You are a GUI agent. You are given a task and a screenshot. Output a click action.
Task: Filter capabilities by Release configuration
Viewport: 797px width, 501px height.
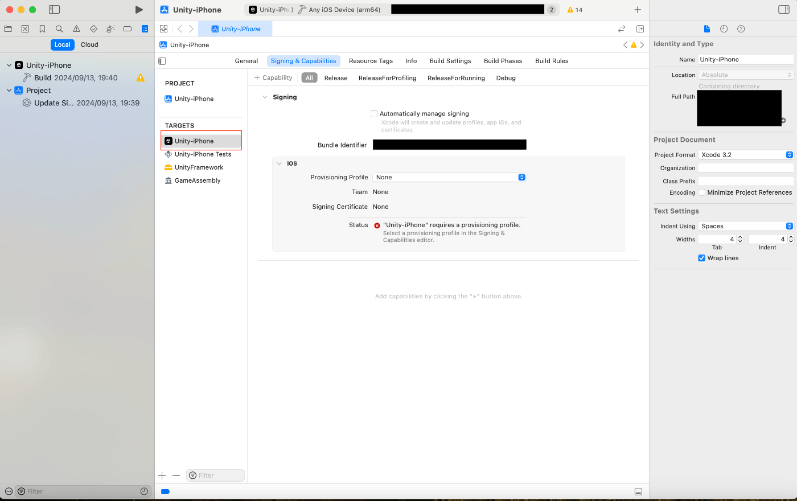tap(336, 78)
